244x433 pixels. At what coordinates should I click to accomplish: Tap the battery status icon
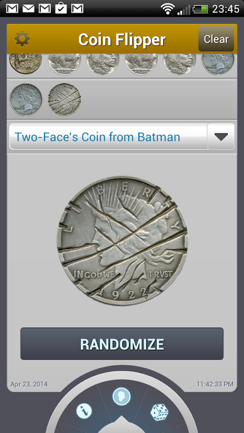coord(200,9)
